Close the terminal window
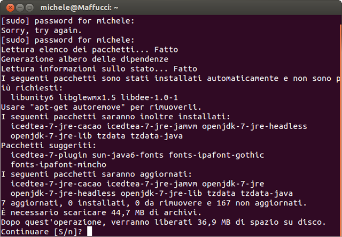 [7, 7]
